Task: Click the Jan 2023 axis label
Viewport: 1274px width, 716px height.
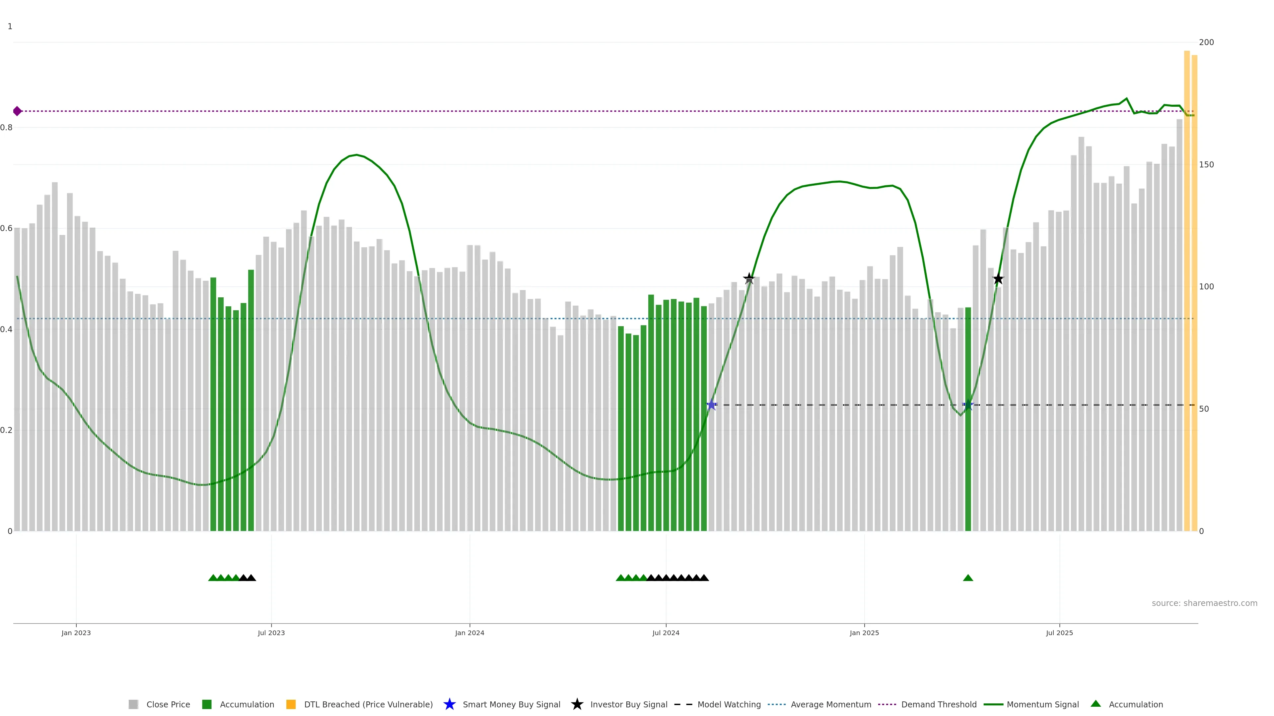Action: pos(76,633)
